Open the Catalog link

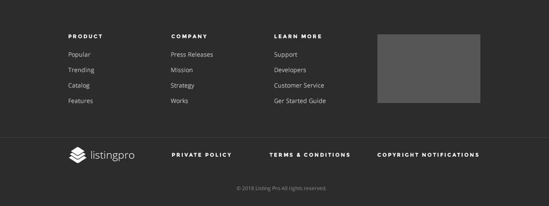click(x=79, y=85)
